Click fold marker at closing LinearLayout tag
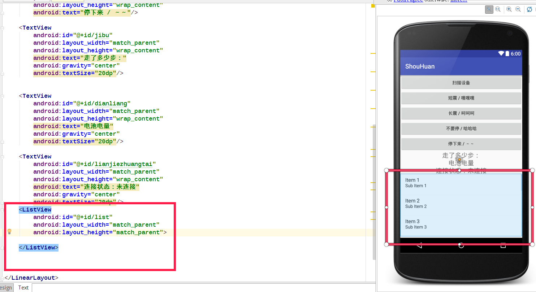This screenshot has height=292, width=536. [x=3, y=278]
